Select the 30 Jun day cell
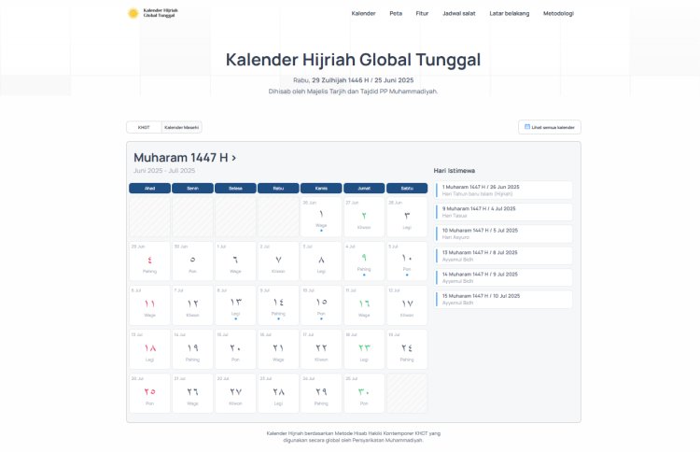Image resolution: width=700 pixels, height=452 pixels. pos(192,261)
